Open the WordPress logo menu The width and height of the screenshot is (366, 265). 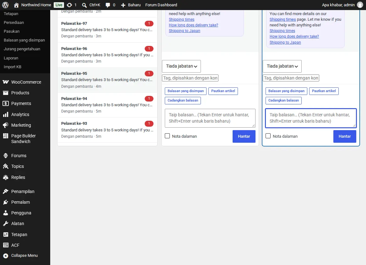click(x=5, y=5)
